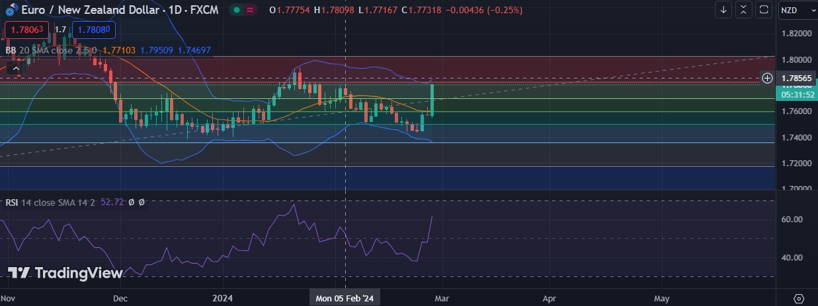This screenshot has height=306, width=818.
Task: Click the BB lower value 1.74697
Action: [194, 49]
